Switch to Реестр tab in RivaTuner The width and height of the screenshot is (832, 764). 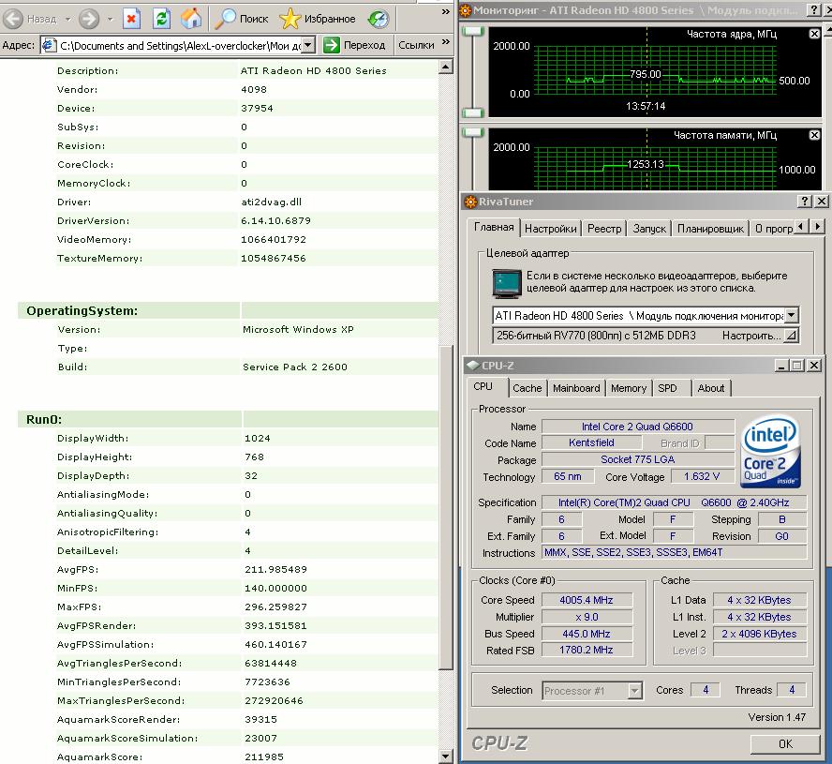pyautogui.click(x=604, y=229)
